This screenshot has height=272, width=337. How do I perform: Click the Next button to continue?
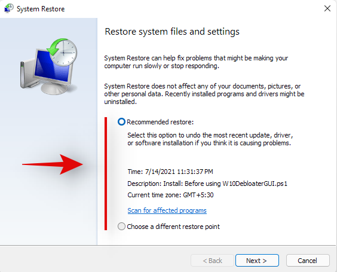click(257, 261)
